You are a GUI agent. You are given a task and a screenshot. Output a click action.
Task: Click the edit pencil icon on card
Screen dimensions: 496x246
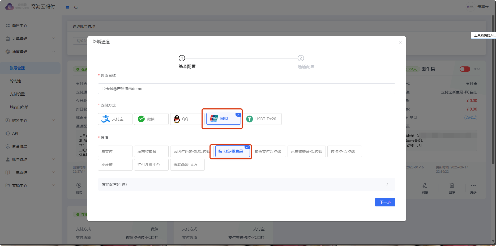[425, 185]
